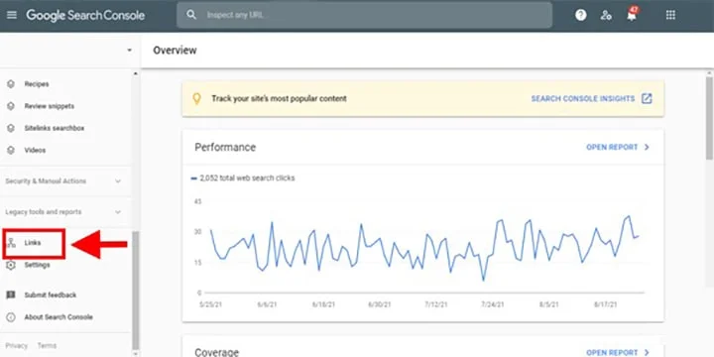Click the search magnifier icon
The width and height of the screenshot is (714, 357).
pyautogui.click(x=191, y=15)
